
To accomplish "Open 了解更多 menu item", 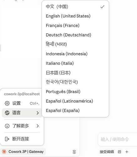I will (x=22, y=126).
